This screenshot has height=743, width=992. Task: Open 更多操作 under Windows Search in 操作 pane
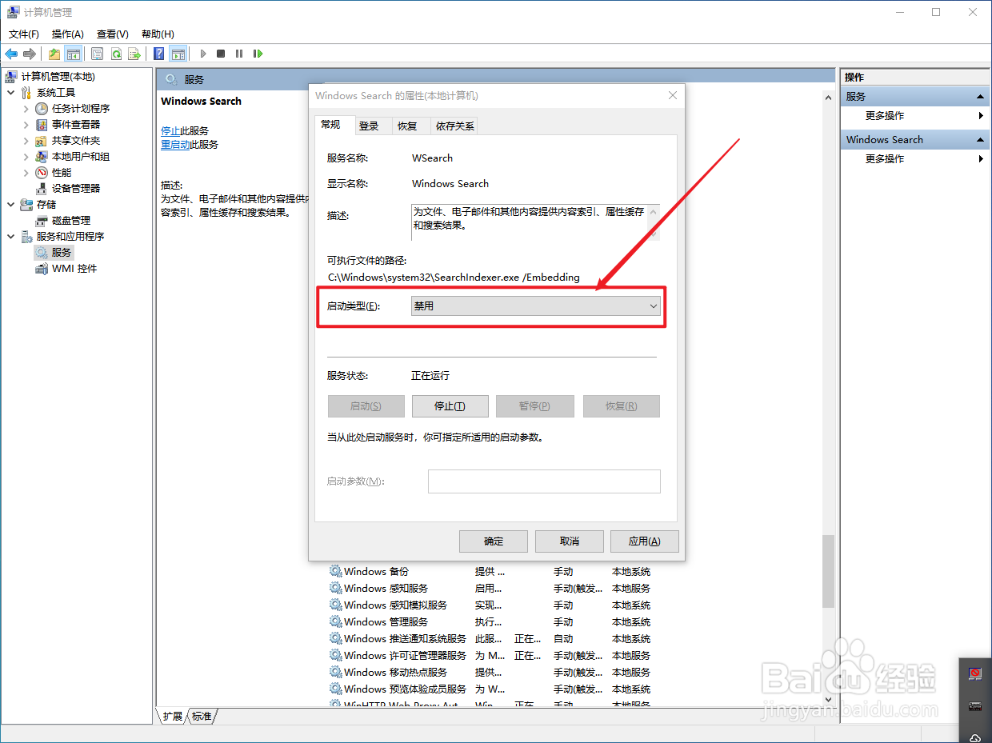coord(885,158)
